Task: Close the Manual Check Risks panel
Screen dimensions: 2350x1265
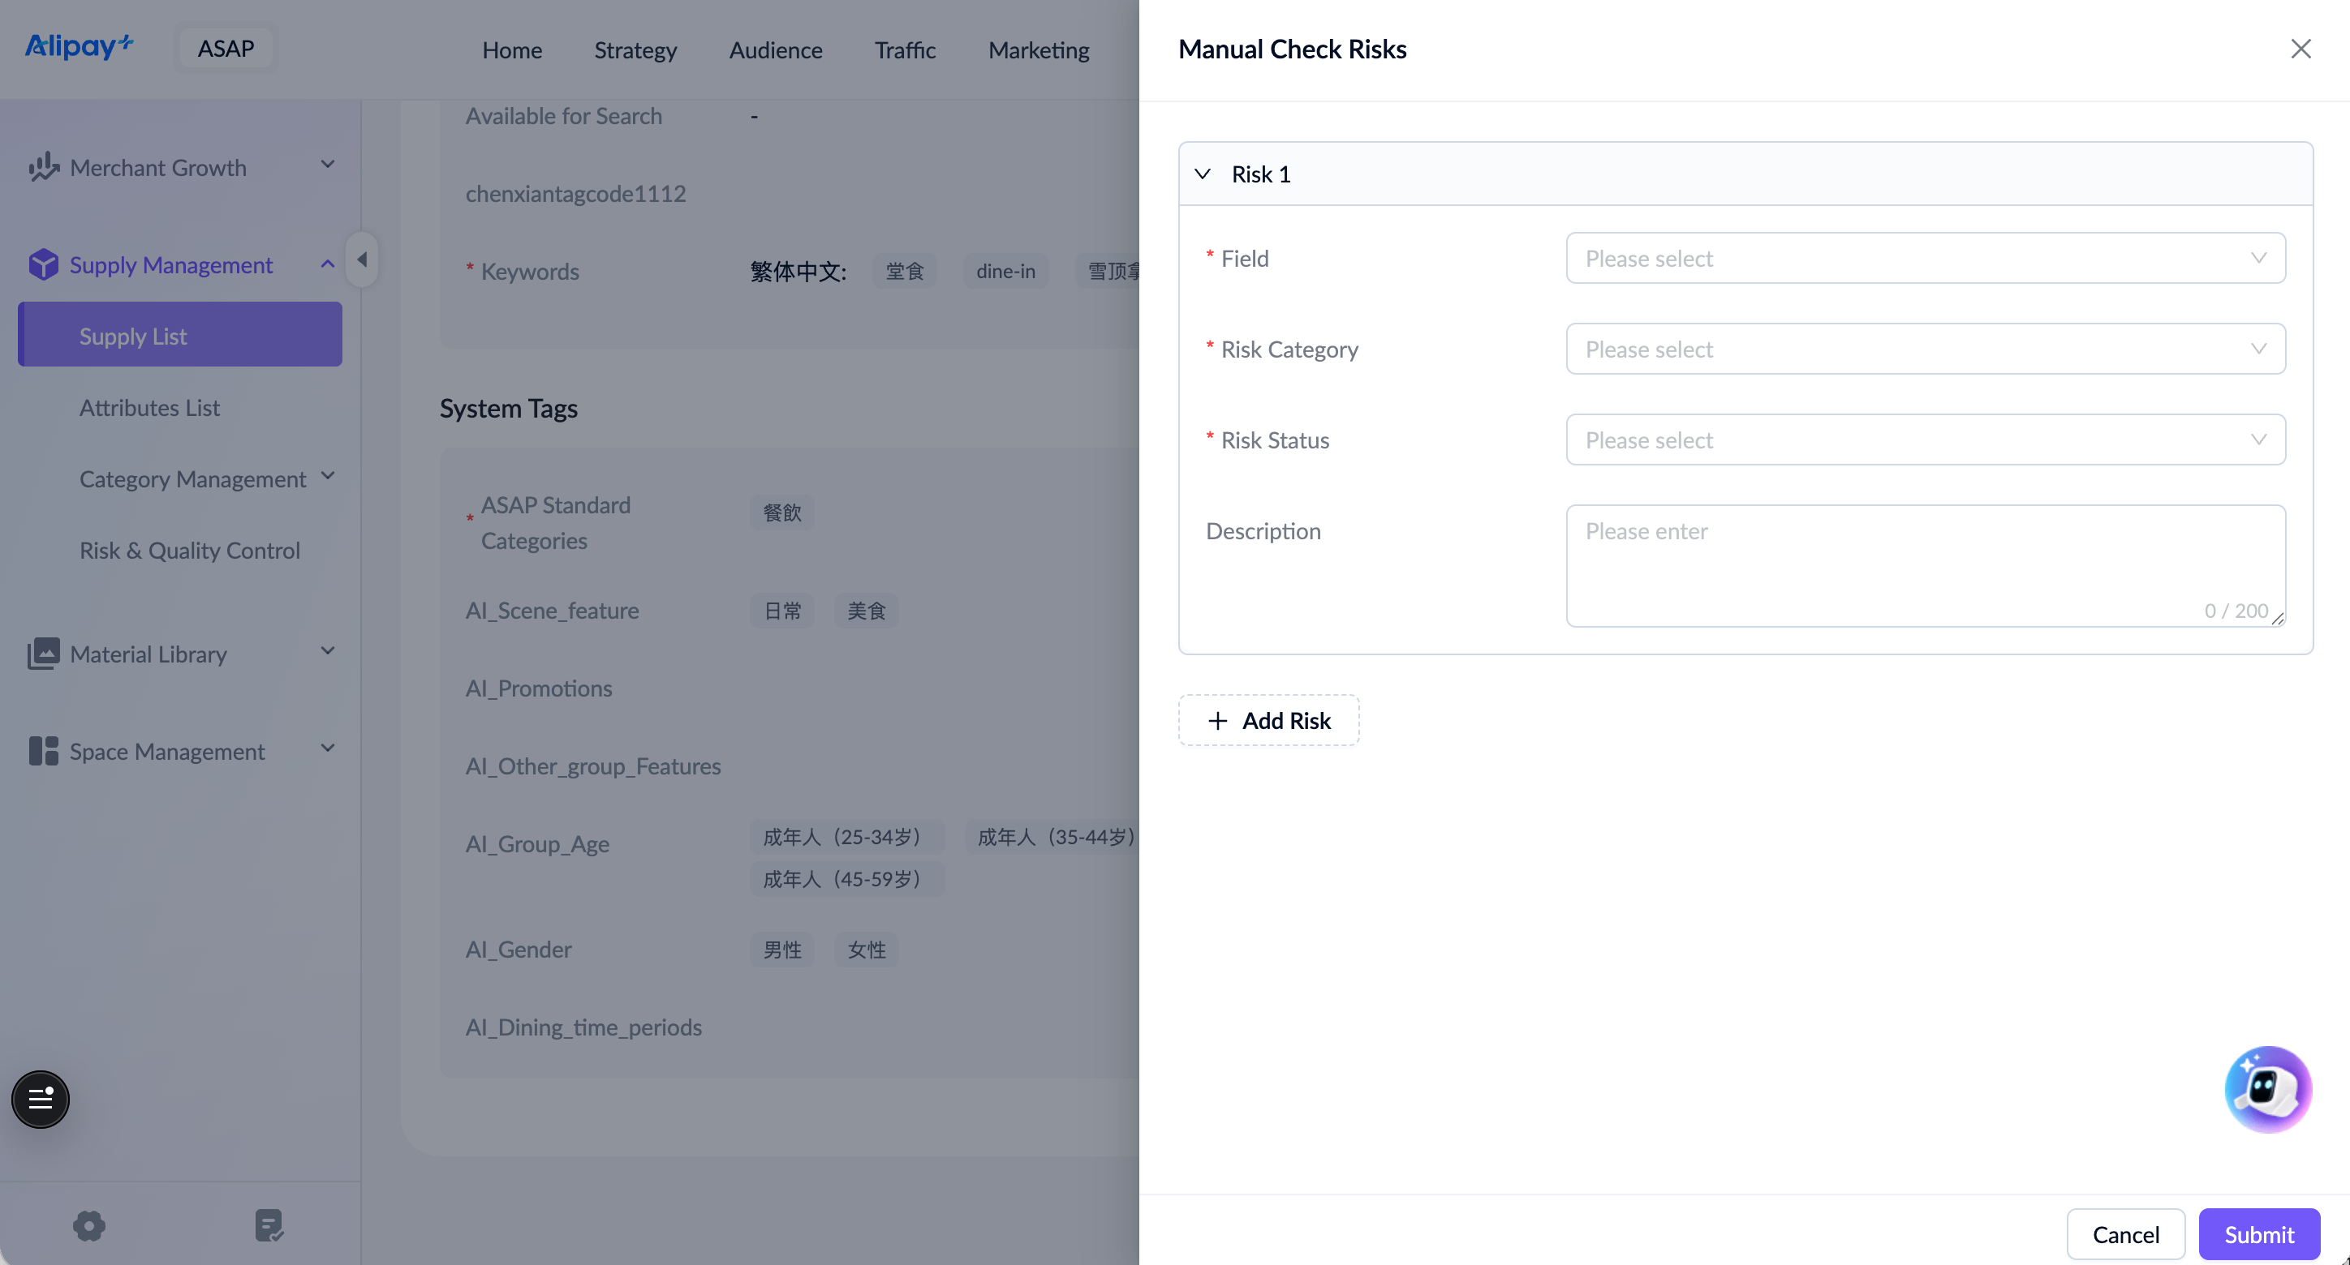Action: [2300, 49]
